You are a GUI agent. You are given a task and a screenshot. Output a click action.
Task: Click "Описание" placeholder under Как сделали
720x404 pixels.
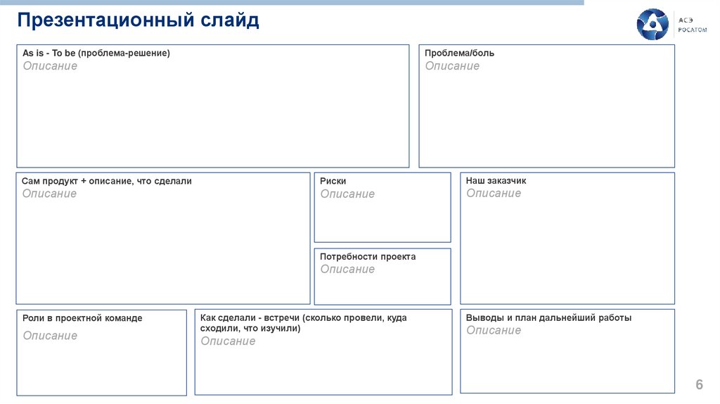coord(229,341)
